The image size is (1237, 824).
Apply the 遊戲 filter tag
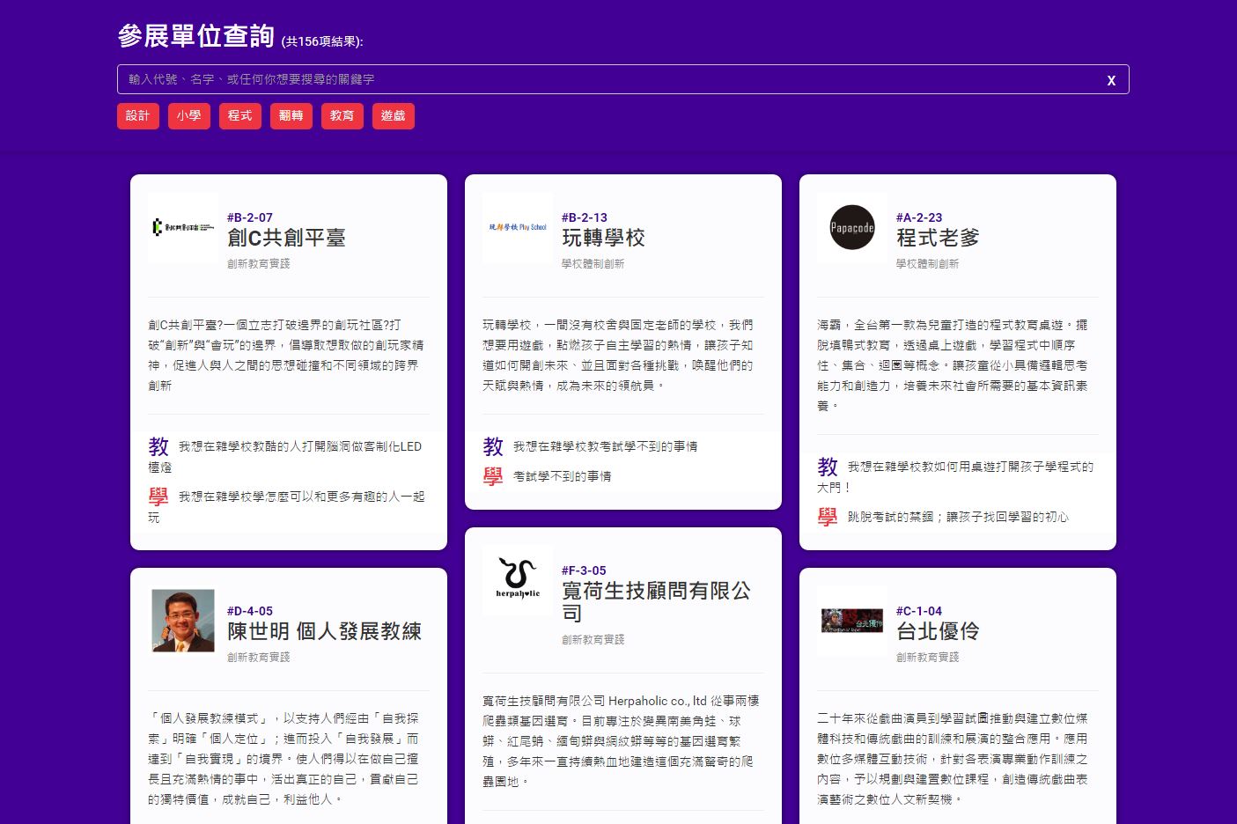pyautogui.click(x=394, y=116)
